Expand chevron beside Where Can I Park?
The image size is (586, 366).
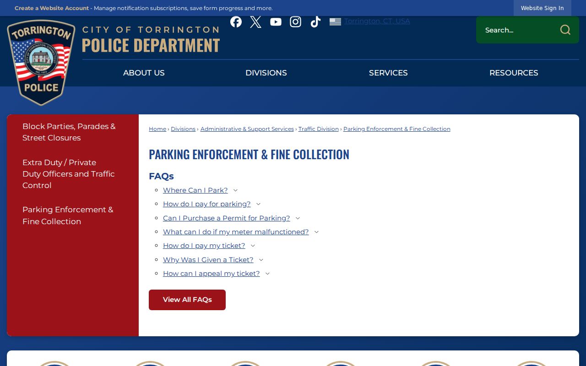point(235,190)
